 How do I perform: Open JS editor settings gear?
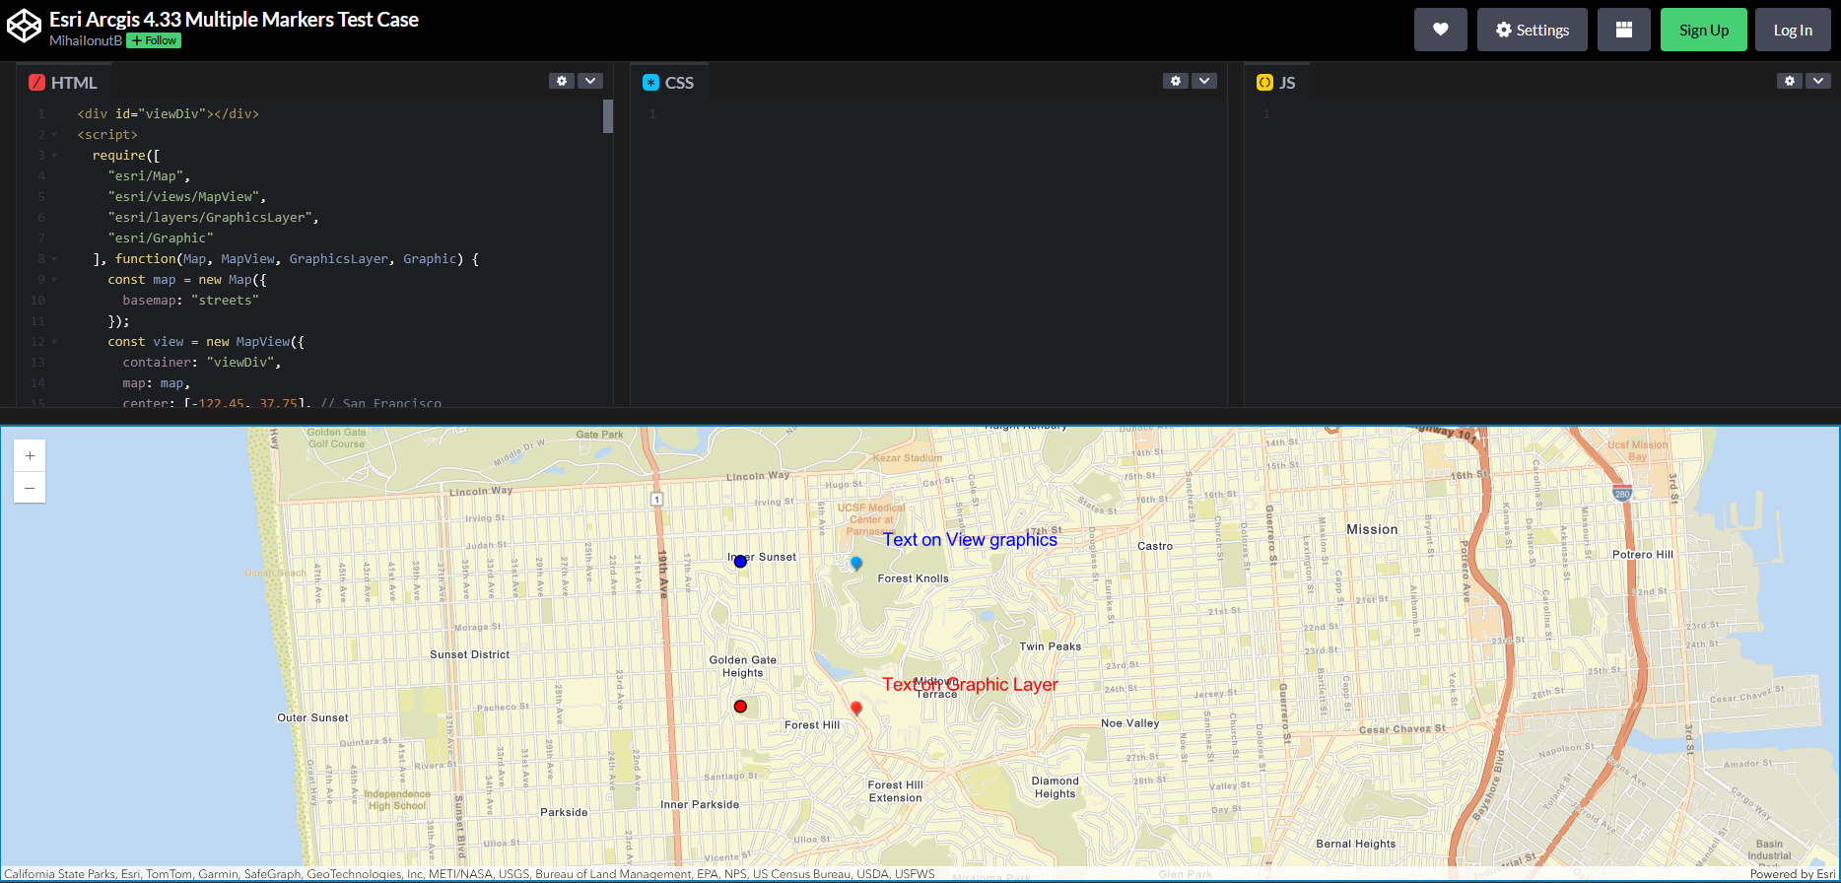1790,81
